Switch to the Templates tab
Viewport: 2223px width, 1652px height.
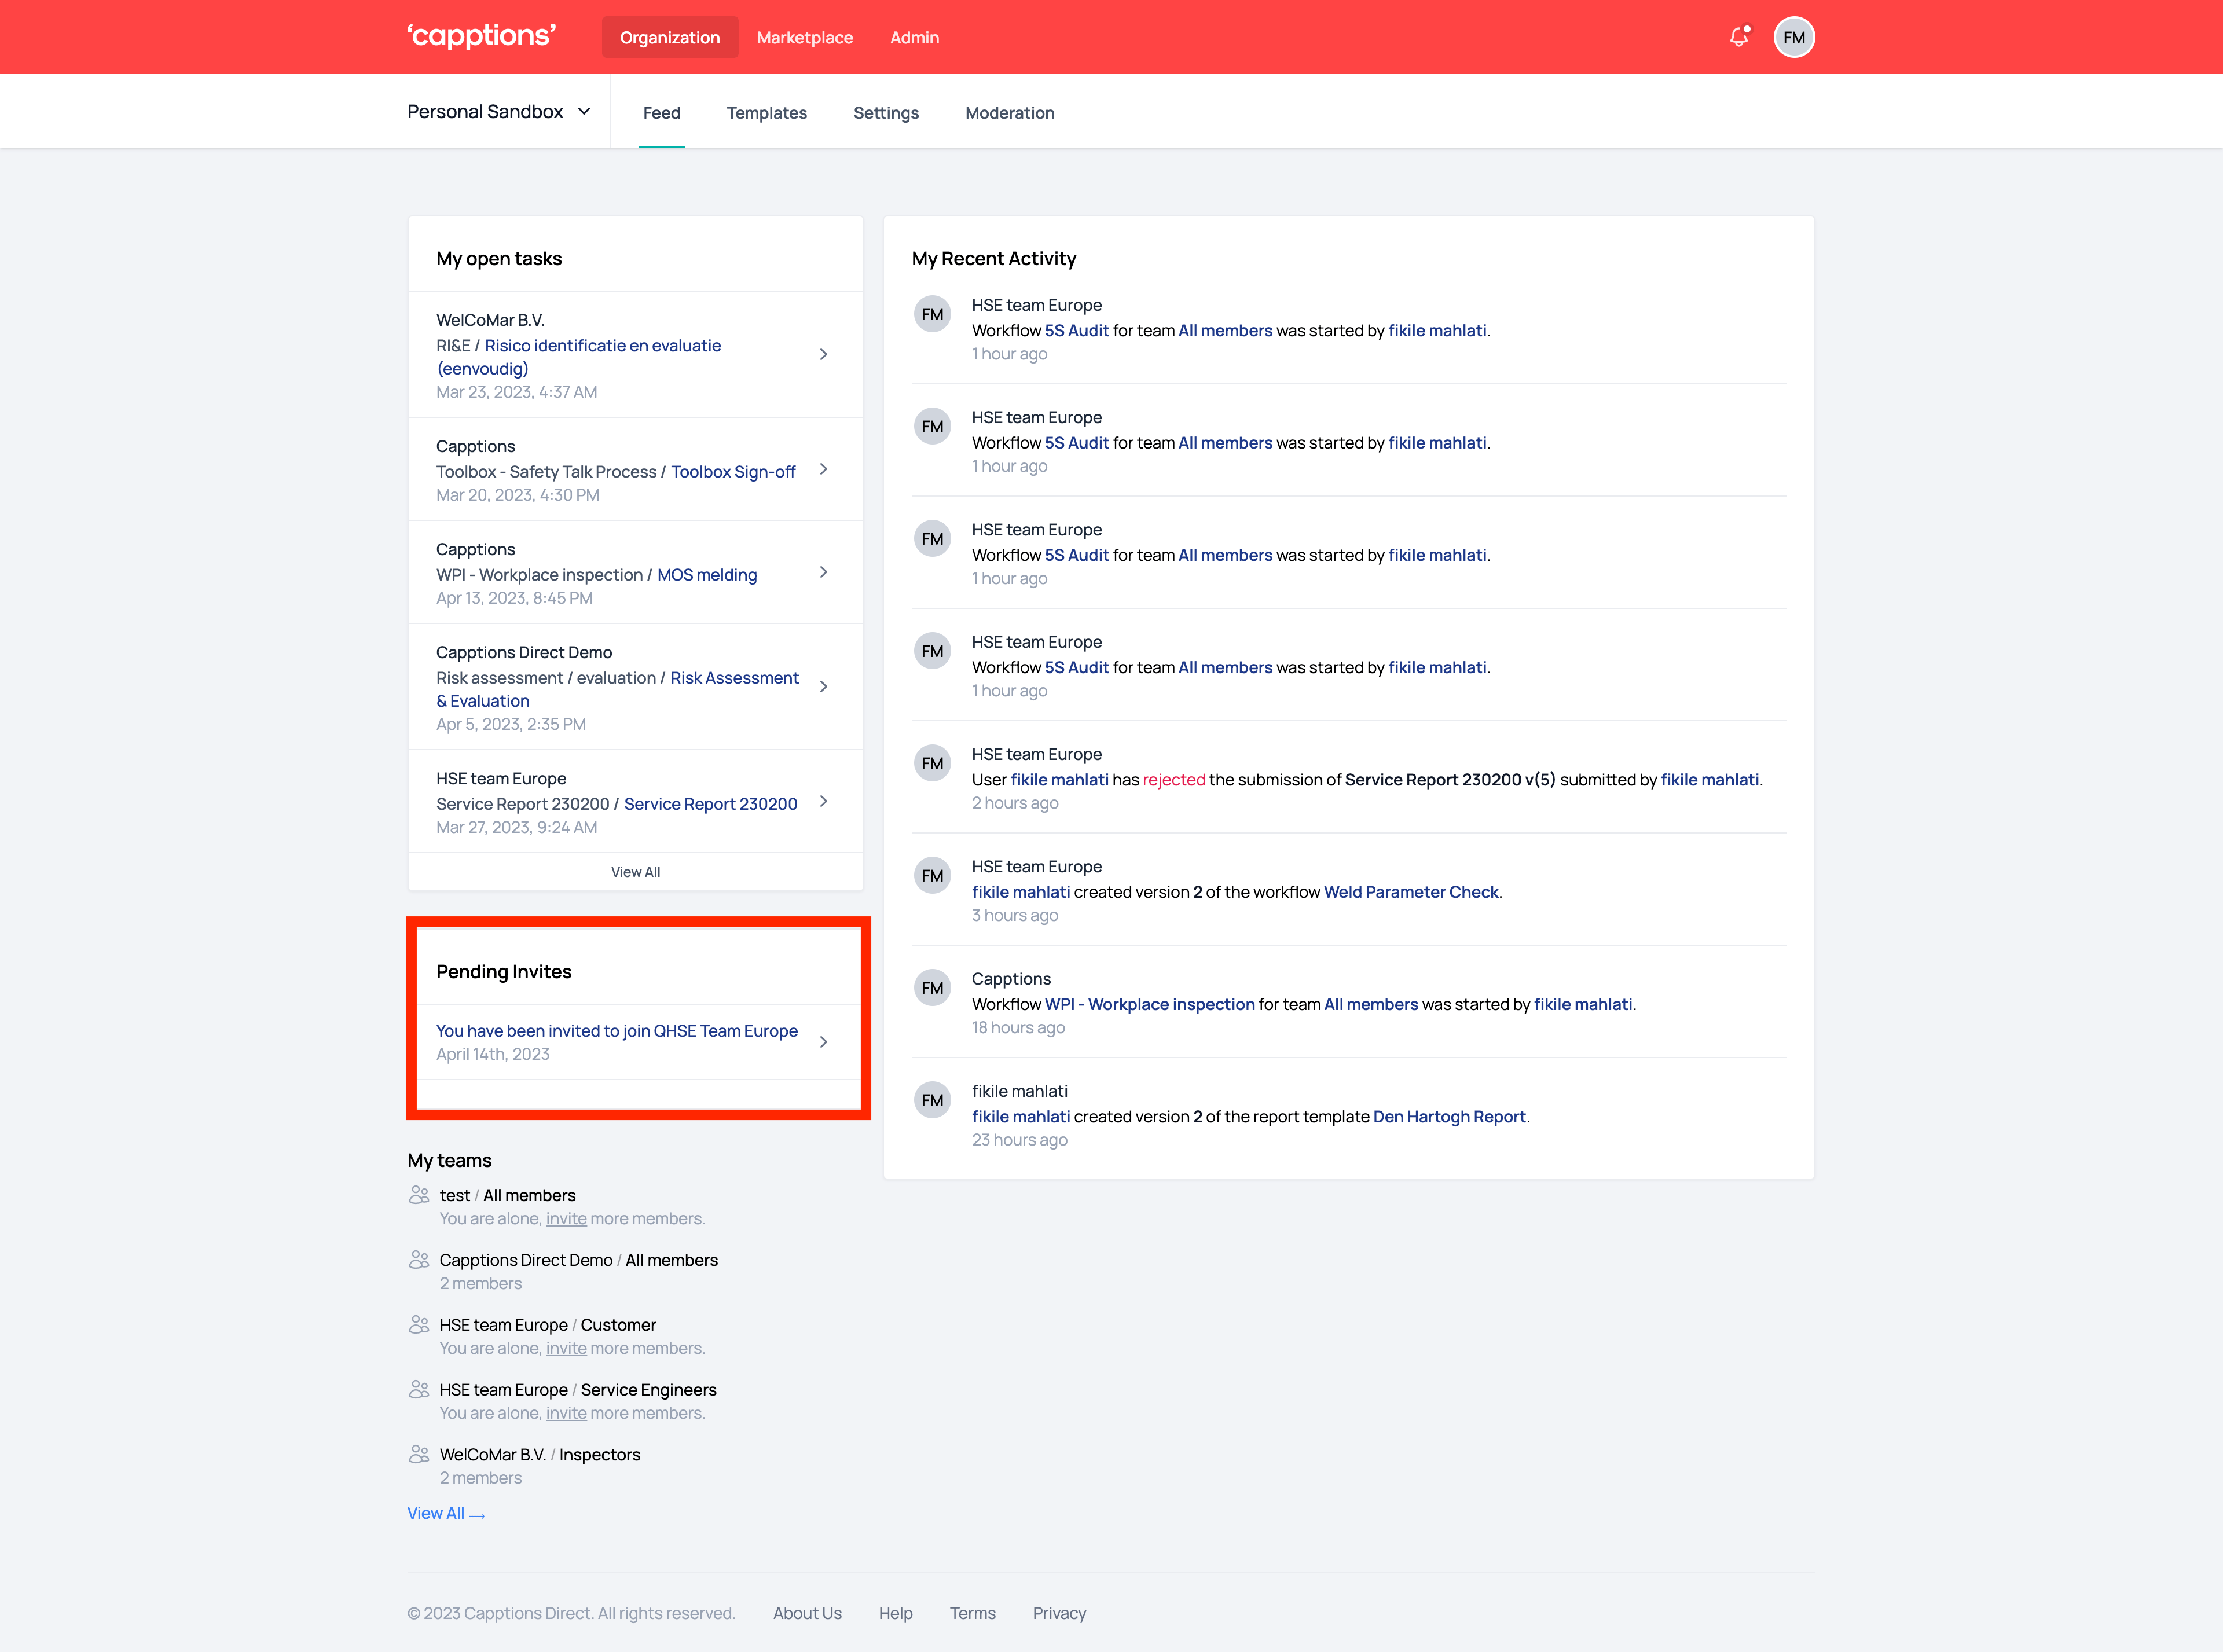(x=766, y=113)
